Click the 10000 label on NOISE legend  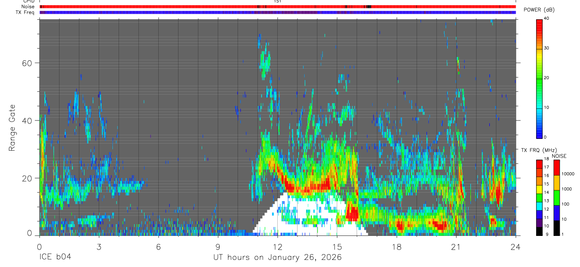click(568, 174)
